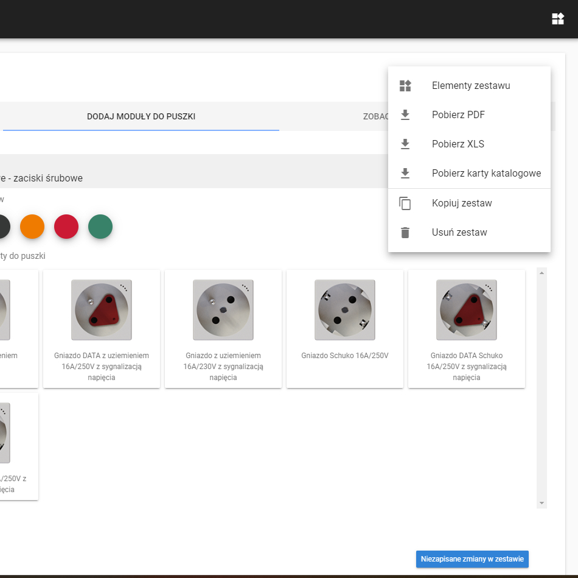
Task: Click download icon next to Pobierz PDF
Action: tap(405, 115)
